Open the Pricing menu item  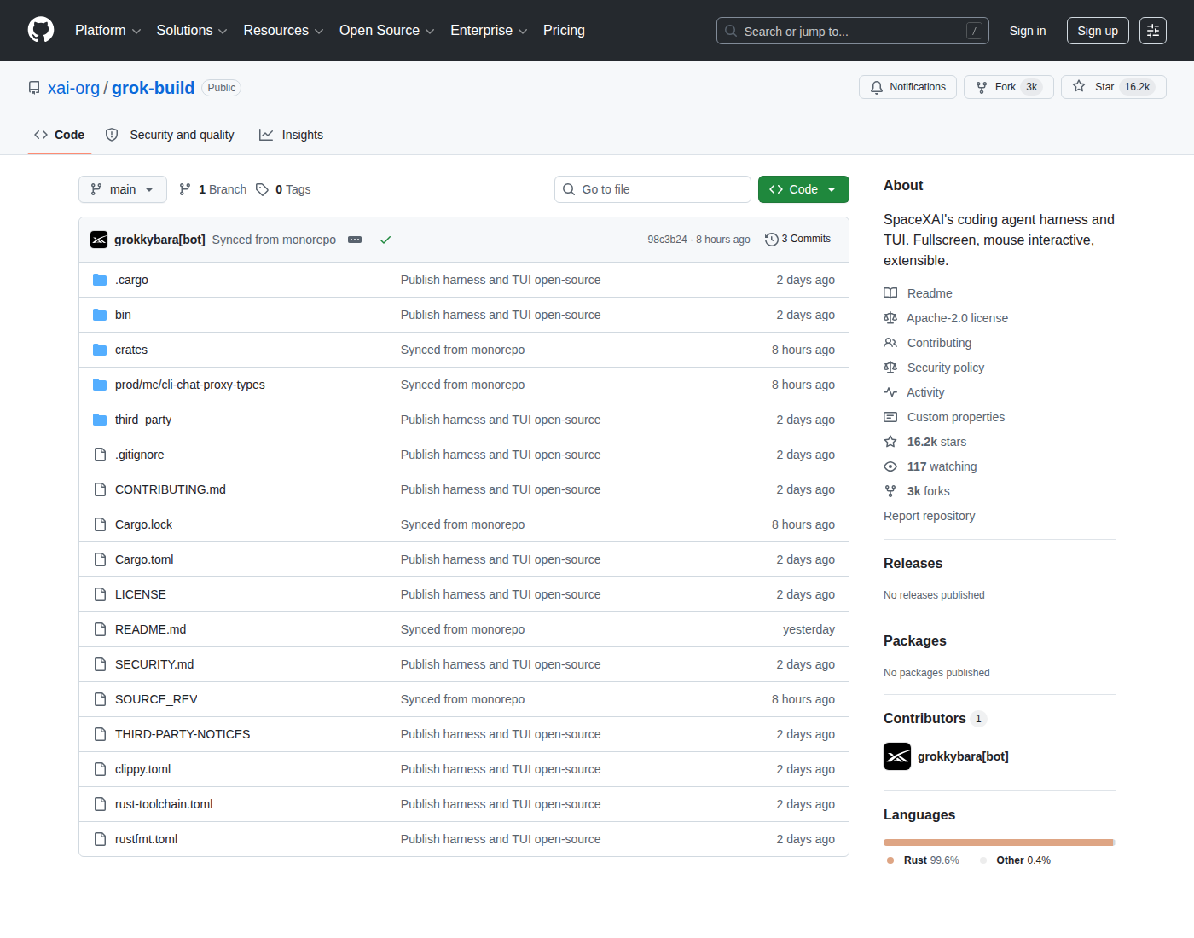tap(564, 31)
